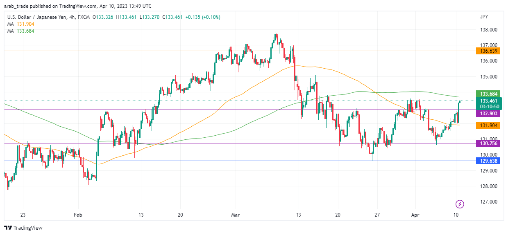Select the Mar date on time axis
The width and height of the screenshot is (508, 235).
235,215
